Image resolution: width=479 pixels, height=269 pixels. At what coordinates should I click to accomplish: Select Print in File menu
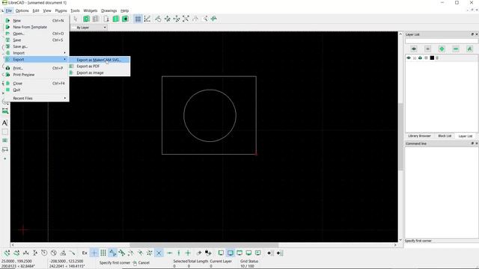(36, 68)
